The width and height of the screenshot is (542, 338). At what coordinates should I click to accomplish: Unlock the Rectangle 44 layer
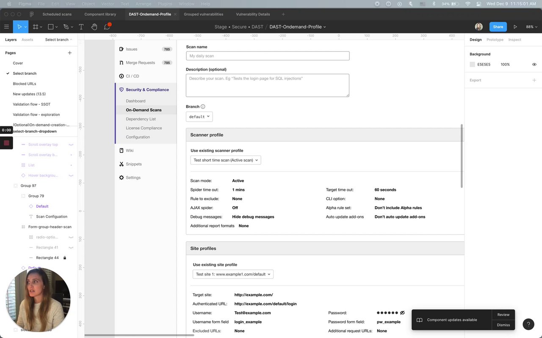click(x=65, y=258)
